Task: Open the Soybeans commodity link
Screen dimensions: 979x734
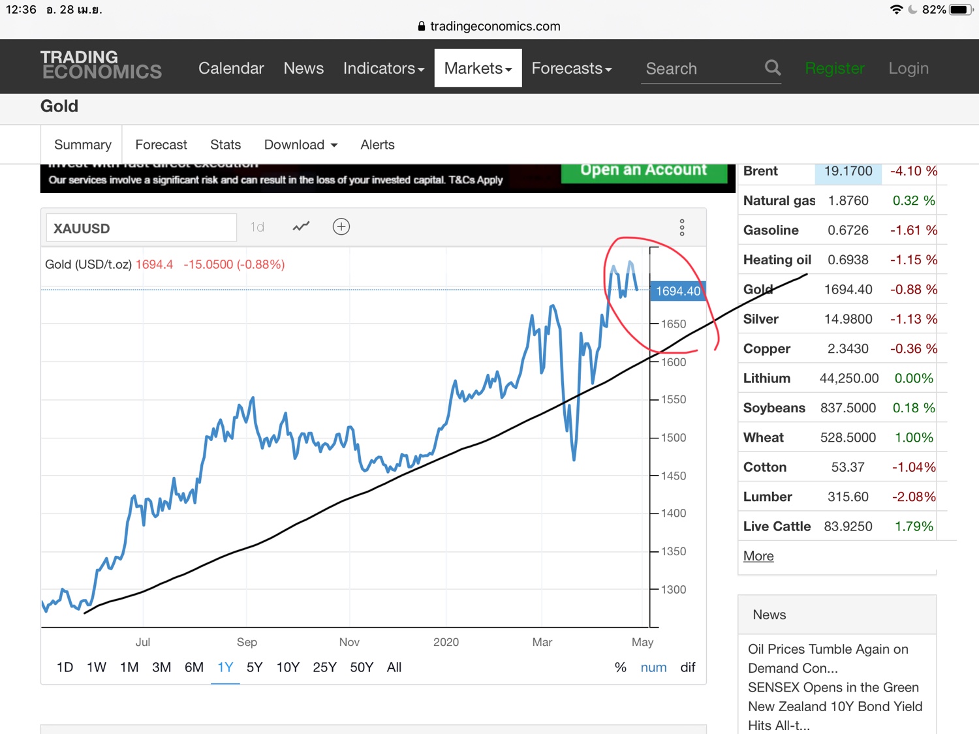Action: [774, 408]
